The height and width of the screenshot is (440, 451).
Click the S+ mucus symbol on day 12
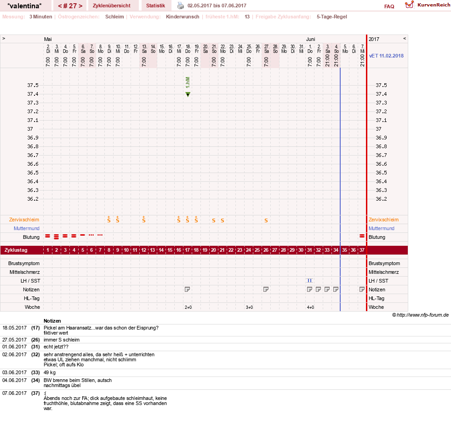[143, 219]
